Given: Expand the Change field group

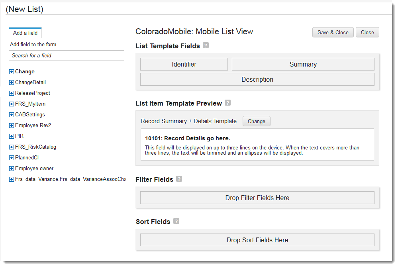Looking at the screenshot, I should point(12,72).
